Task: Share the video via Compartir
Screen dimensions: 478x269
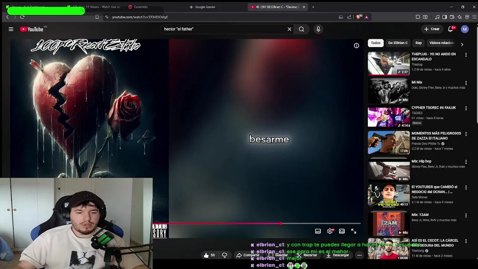Action: [x=248, y=255]
